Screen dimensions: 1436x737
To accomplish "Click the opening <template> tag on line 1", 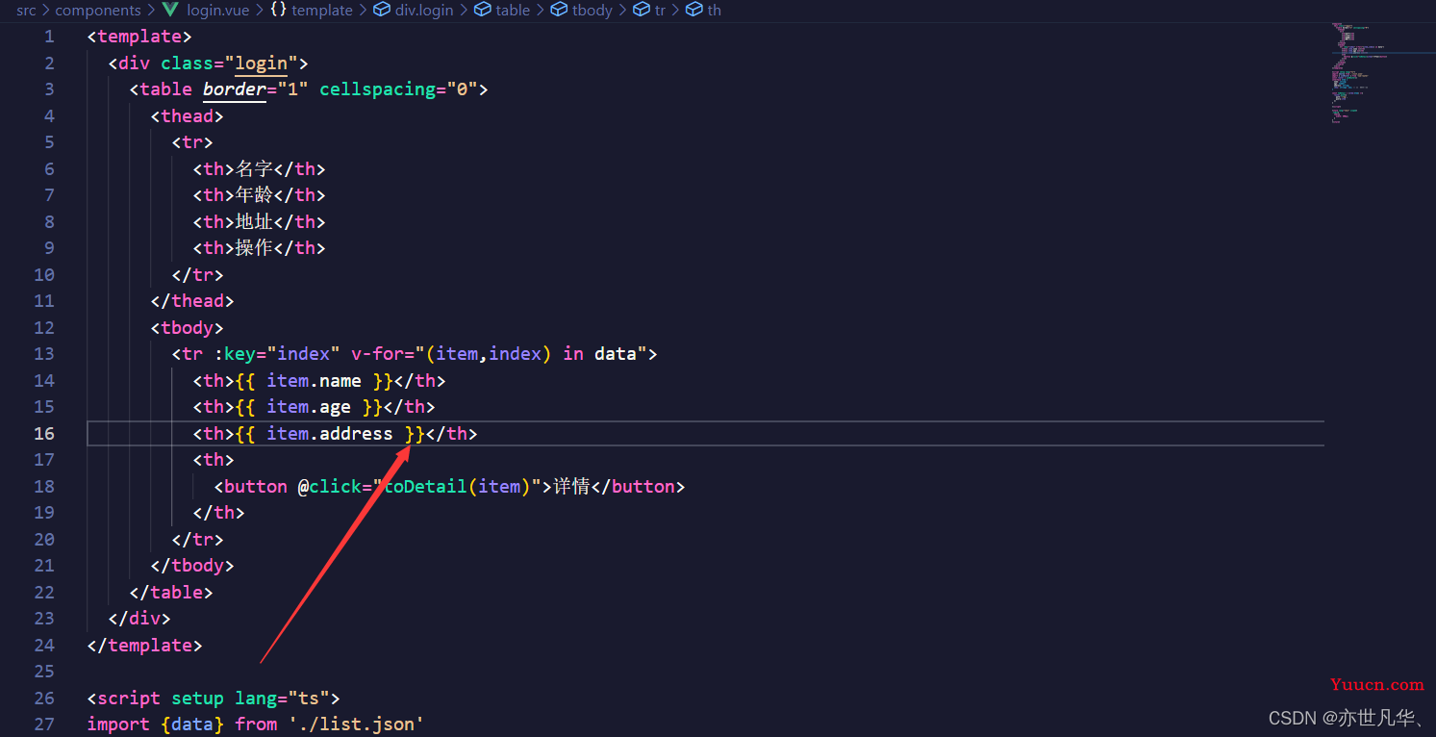I will pos(139,37).
